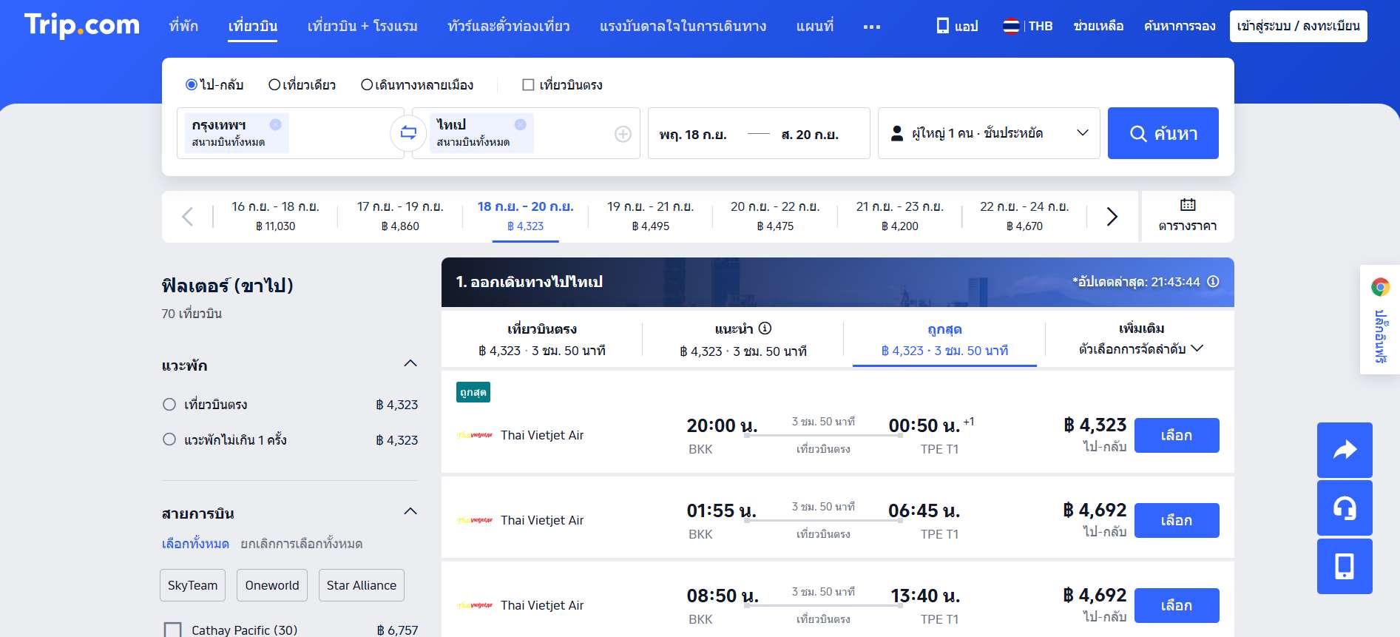Open the passengers and class dropdown

pos(988,133)
